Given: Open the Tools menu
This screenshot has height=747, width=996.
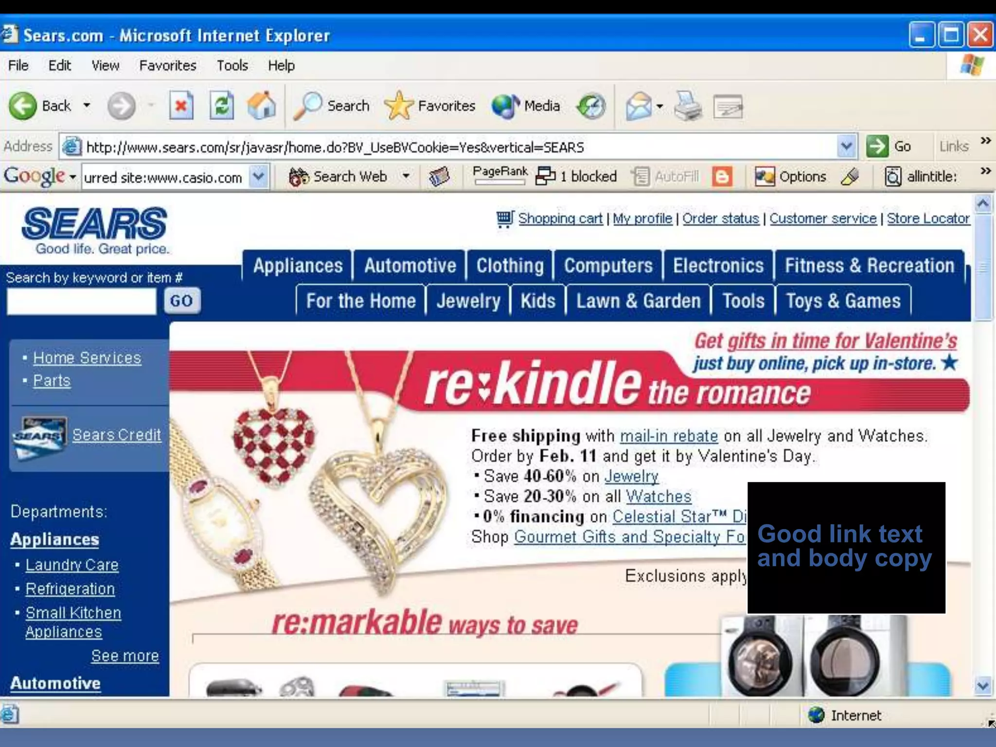Looking at the screenshot, I should pyautogui.click(x=232, y=65).
